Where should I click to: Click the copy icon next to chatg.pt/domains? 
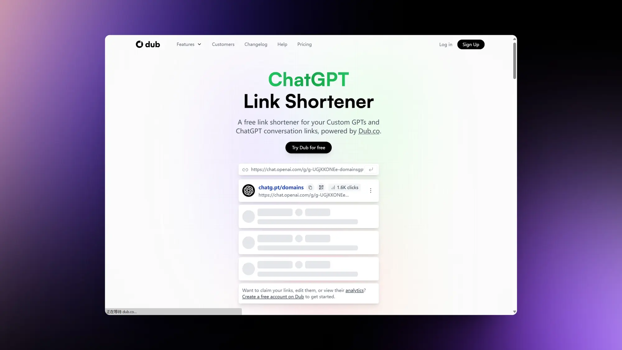coord(310,187)
